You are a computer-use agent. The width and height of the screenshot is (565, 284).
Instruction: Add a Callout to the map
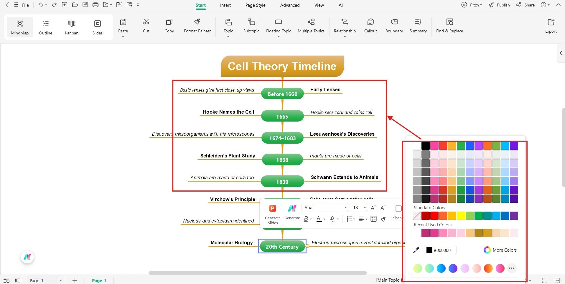click(370, 26)
